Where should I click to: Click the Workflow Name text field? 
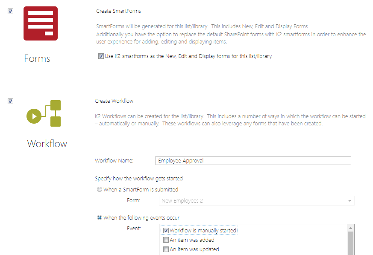253,161
